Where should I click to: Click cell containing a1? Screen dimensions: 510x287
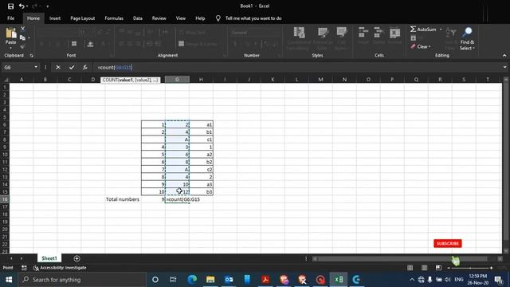[x=202, y=124]
